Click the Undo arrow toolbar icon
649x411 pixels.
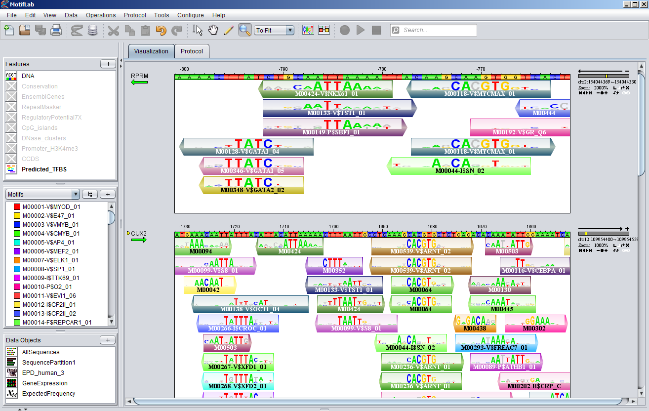[161, 30]
